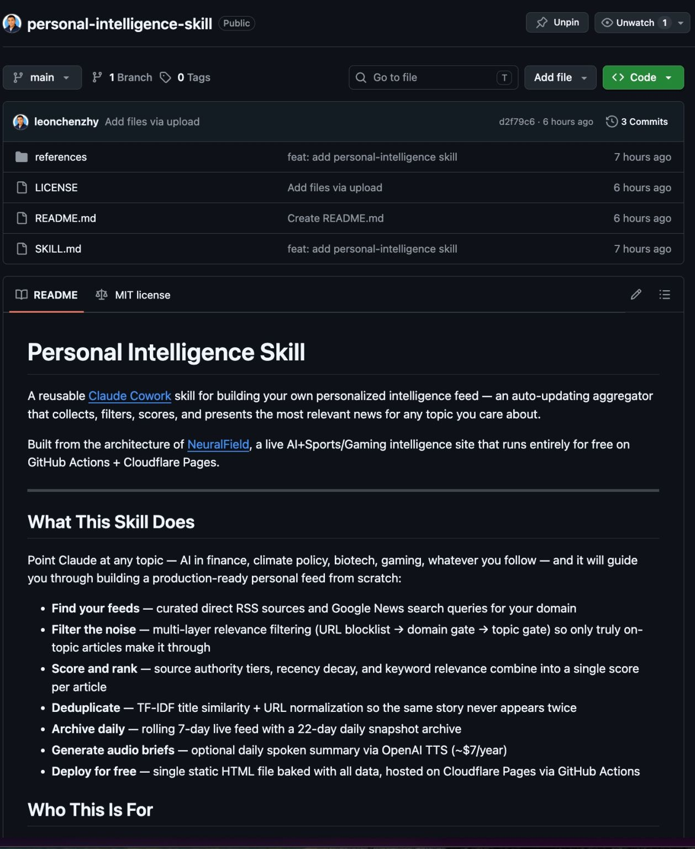The height and width of the screenshot is (849, 695).
Task: Open commit d2f79c6
Action: click(x=518, y=122)
